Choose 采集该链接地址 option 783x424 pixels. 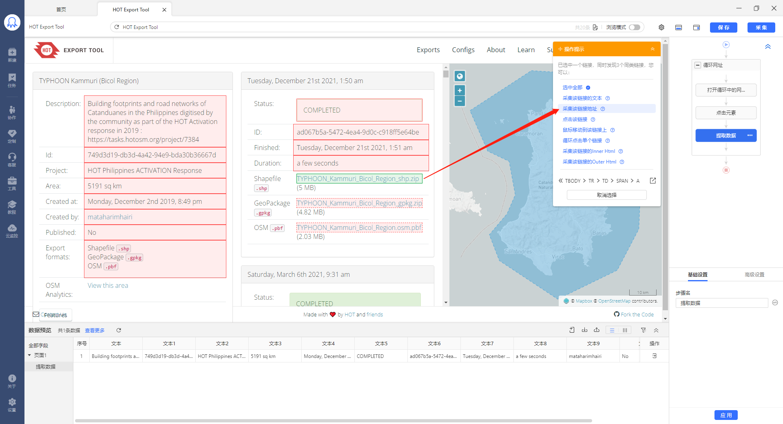point(580,109)
